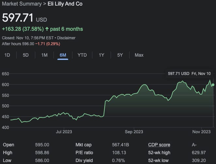Click the High value 598.86
Viewport: 216px width, 164px height.
point(42,153)
